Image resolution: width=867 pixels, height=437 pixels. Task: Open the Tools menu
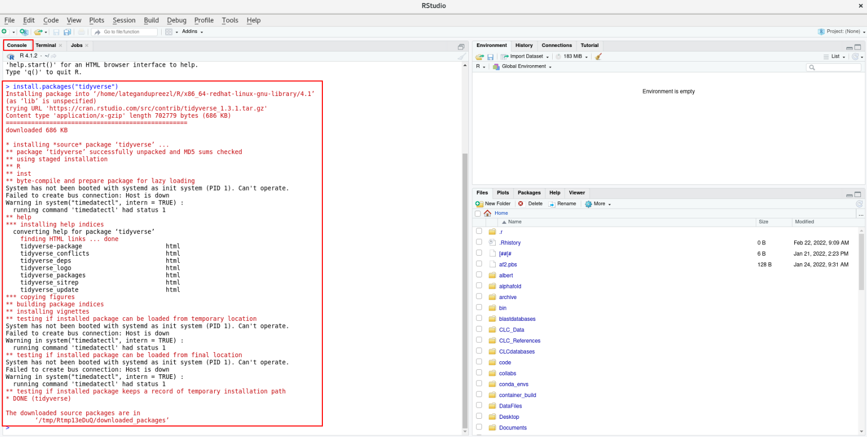click(x=230, y=20)
